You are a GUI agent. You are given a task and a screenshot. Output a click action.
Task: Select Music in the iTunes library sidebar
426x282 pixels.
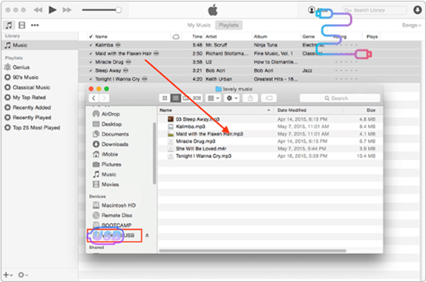coord(40,45)
